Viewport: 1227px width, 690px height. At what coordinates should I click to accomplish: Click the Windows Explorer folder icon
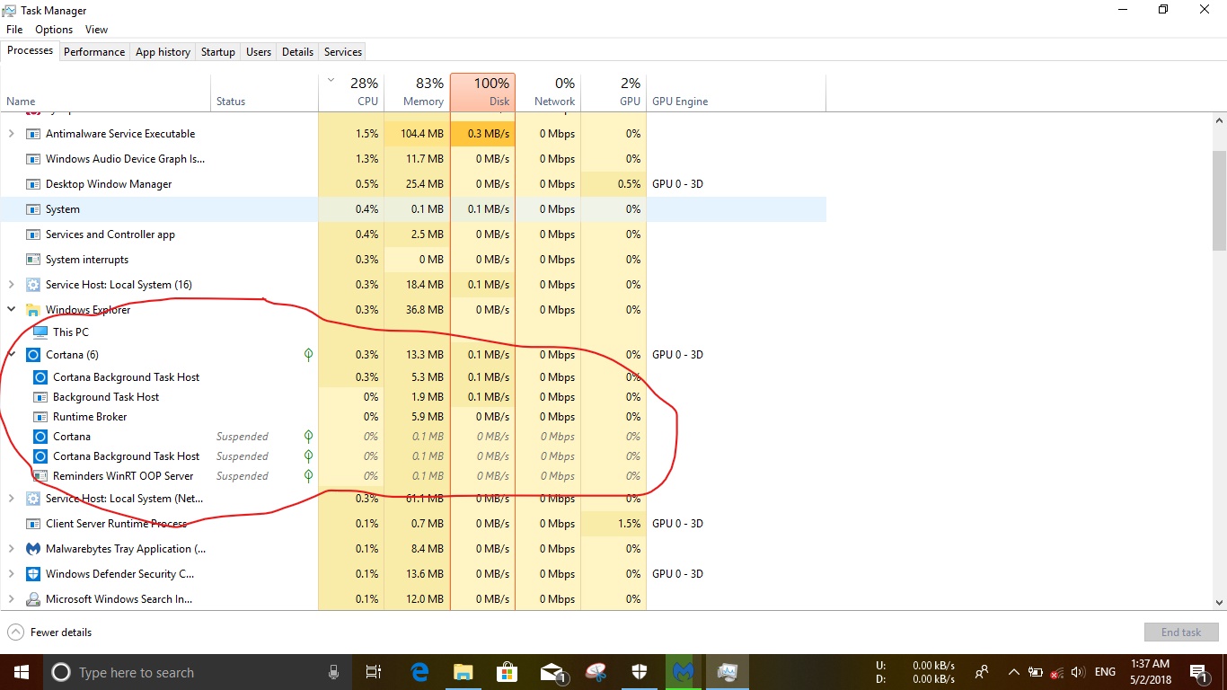pos(33,310)
